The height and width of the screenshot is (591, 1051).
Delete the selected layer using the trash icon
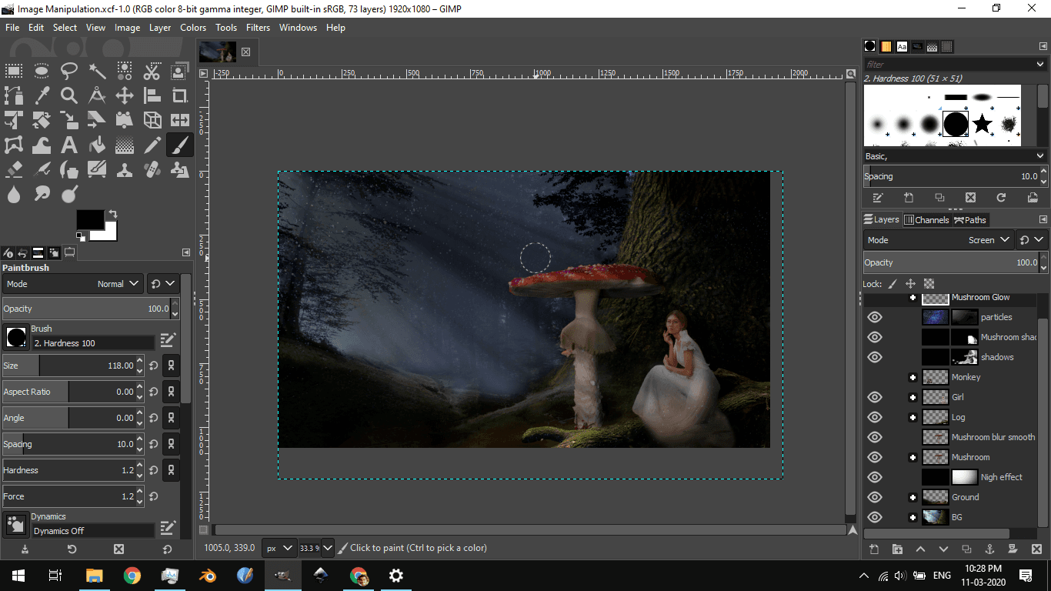pyautogui.click(x=1036, y=550)
